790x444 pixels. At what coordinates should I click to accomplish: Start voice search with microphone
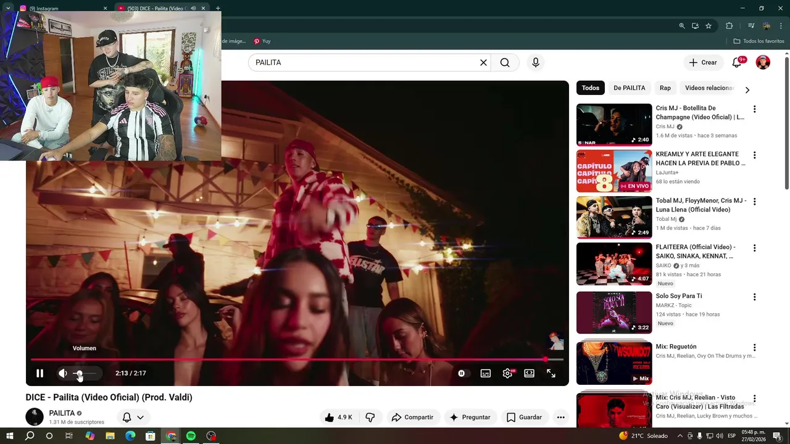(x=536, y=62)
